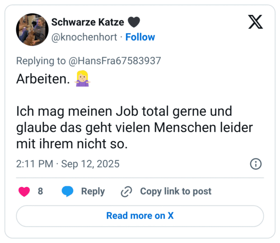The width and height of the screenshot is (280, 243).
Task: Open the 2:11 PM Sep 12, 2025 timestamp
Action: tap(68, 164)
